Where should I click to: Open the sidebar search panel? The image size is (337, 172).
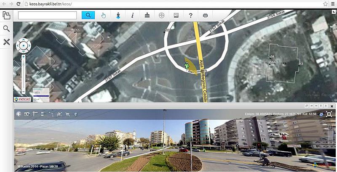[x=6, y=29]
